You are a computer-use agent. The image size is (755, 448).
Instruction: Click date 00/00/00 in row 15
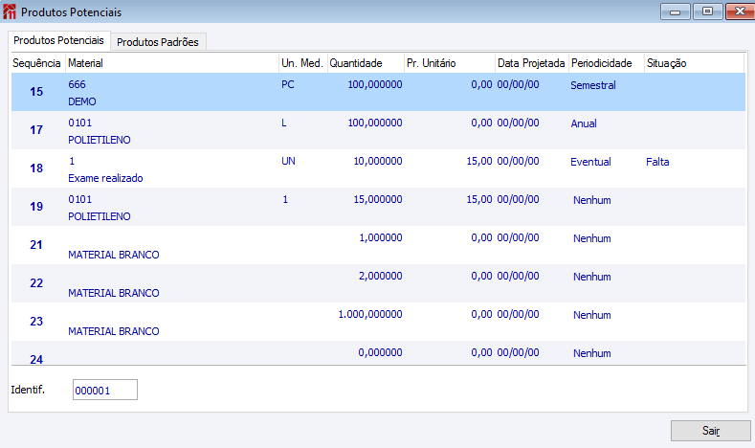518,84
